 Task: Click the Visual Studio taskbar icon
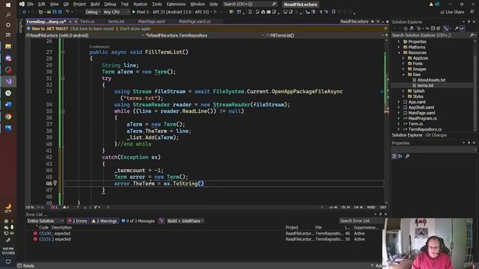click(x=8, y=81)
